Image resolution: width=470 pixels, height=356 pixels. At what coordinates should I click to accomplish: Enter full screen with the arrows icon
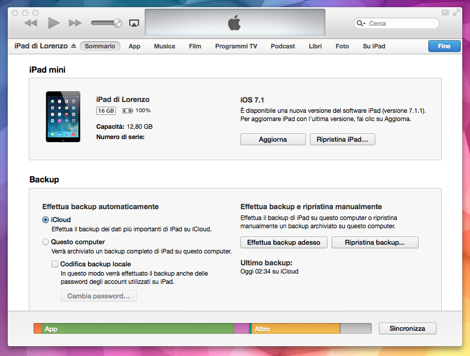click(457, 12)
